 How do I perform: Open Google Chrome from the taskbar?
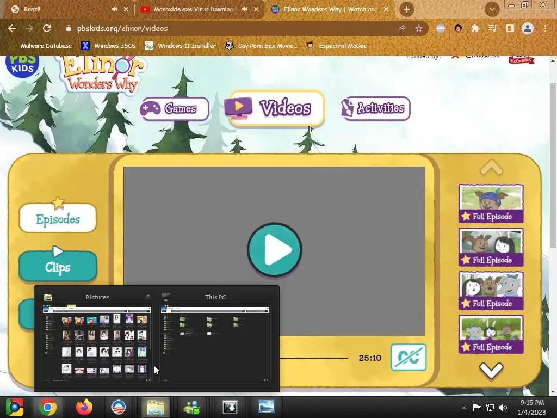point(48,407)
